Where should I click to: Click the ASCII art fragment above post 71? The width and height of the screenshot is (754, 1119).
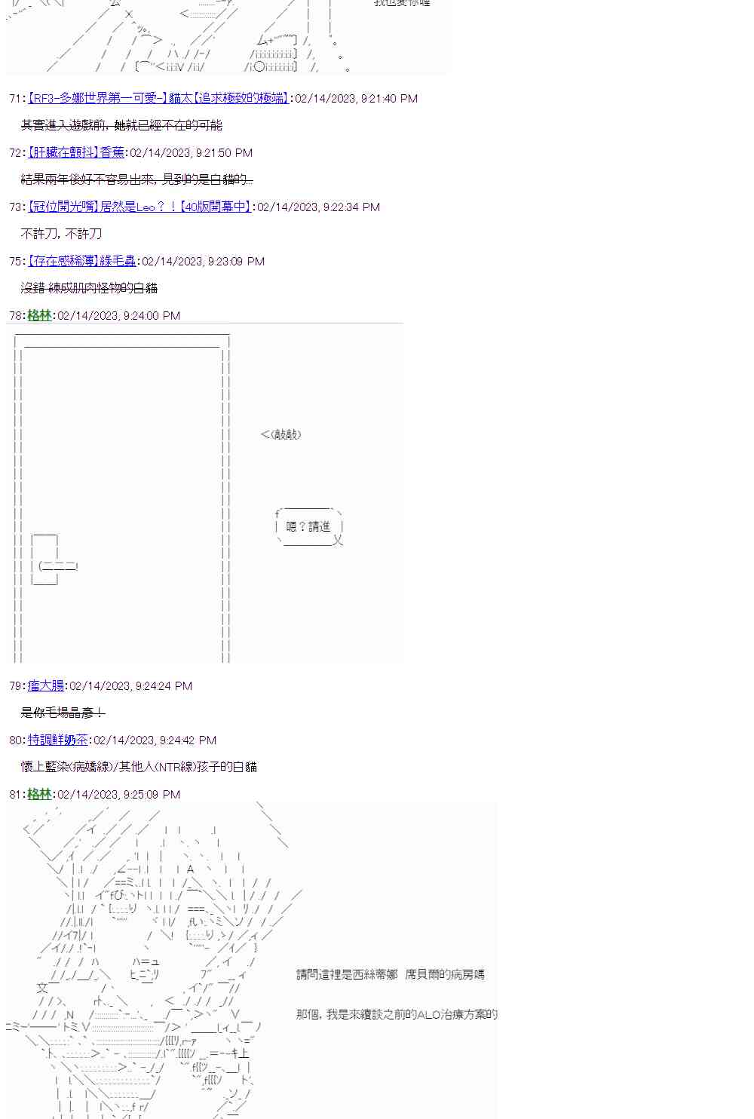coord(226,36)
